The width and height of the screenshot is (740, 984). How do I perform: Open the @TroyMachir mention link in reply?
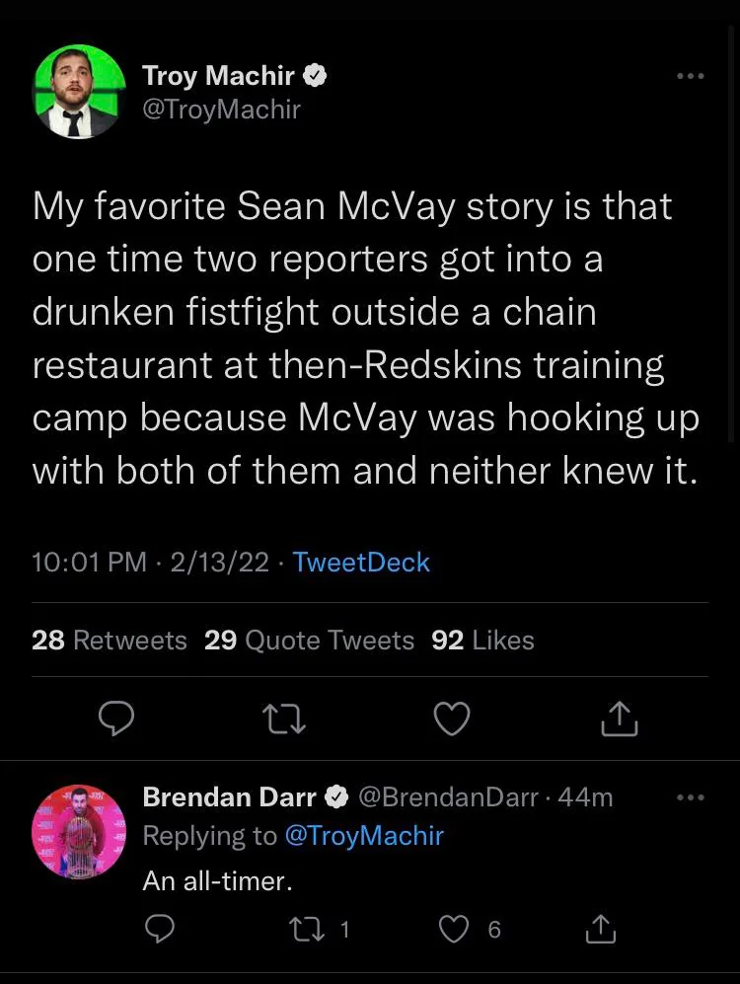364,836
